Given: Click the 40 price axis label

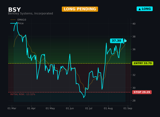Looking at the screenshot, I should pyautogui.click(x=134, y=24).
